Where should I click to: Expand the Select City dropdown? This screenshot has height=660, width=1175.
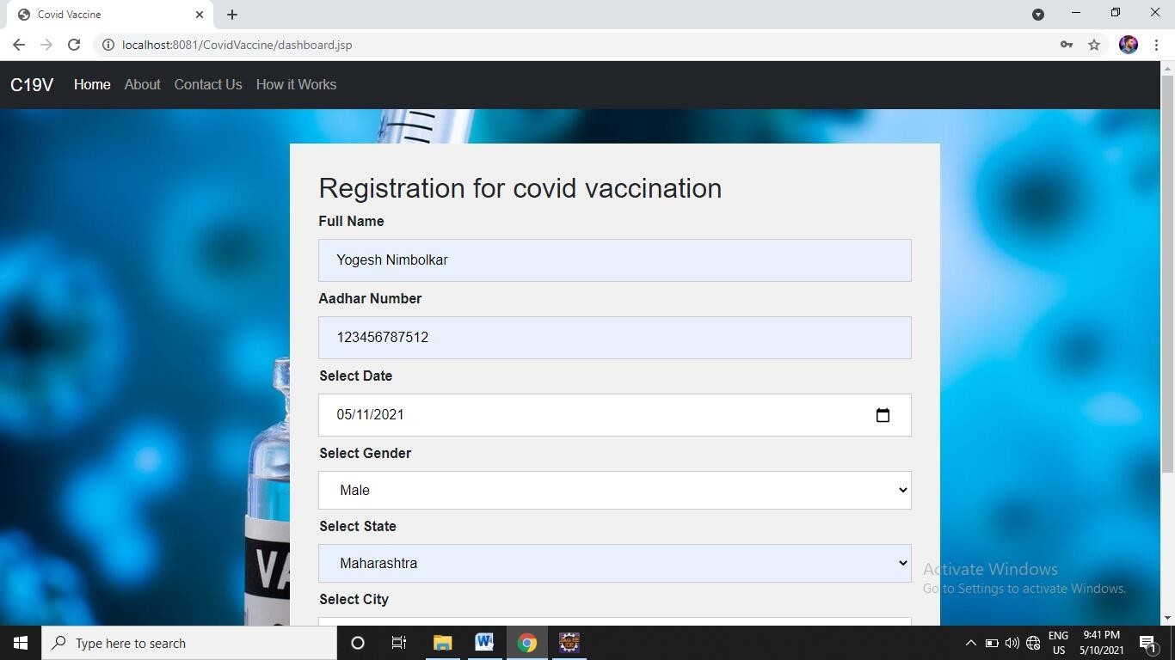point(614,623)
